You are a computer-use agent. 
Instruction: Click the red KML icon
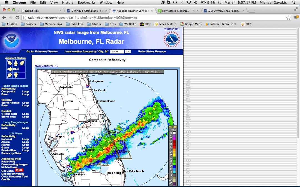click(x=19, y=170)
